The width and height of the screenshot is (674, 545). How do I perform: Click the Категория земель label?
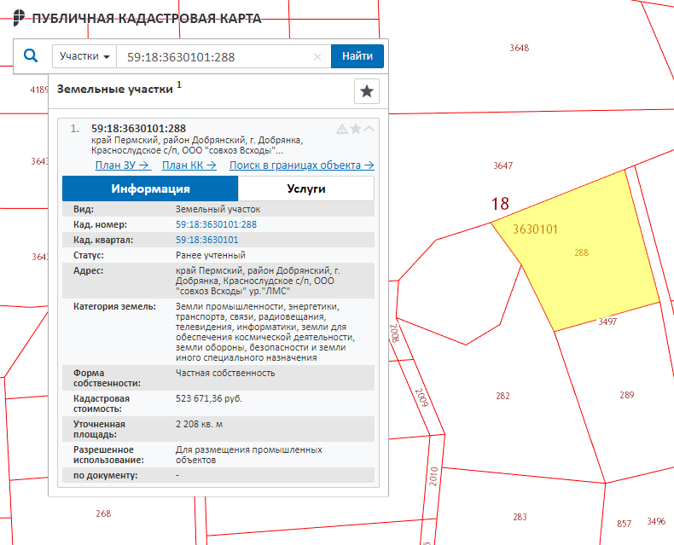pyautogui.click(x=115, y=306)
